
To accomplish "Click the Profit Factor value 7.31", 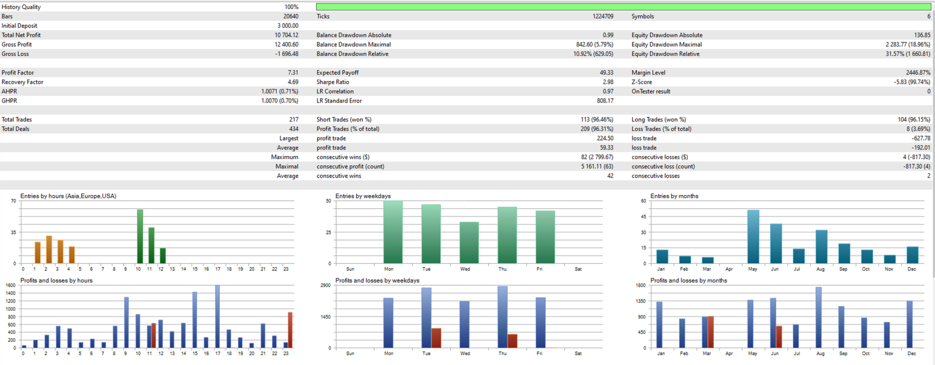I will 293,73.
